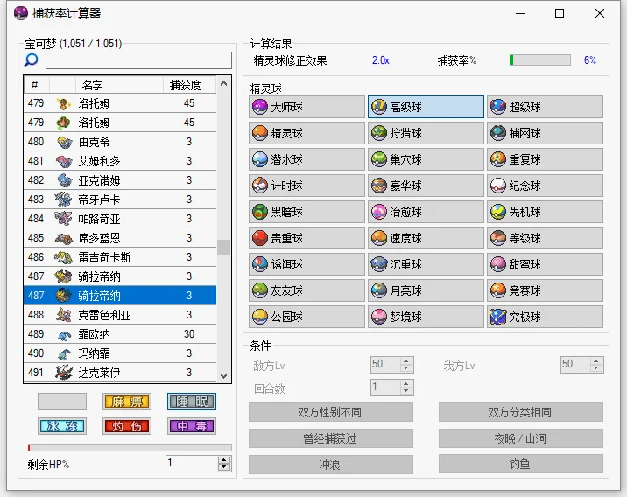Click the 剩余HP% number field

coord(193,464)
